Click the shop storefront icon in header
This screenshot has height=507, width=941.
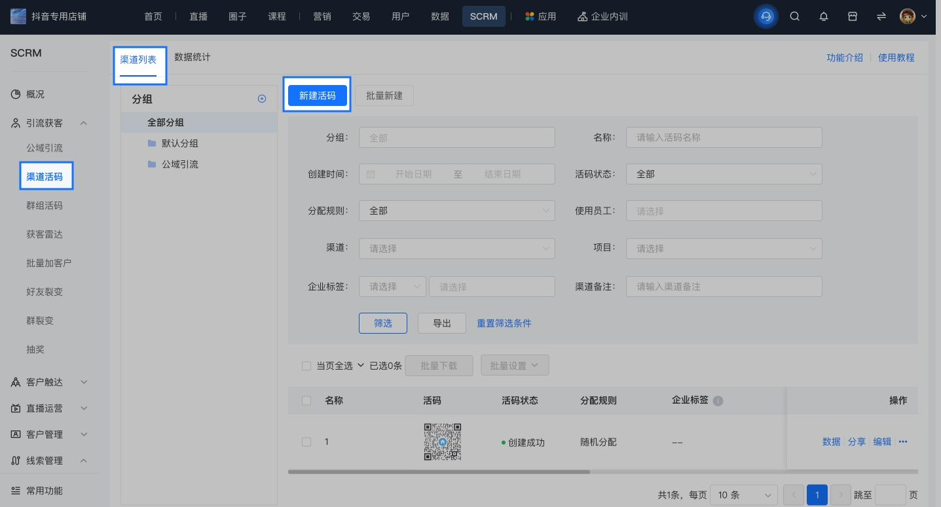point(853,16)
